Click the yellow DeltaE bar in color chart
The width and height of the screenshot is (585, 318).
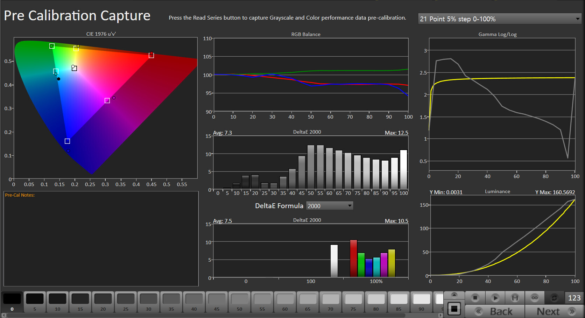(392, 263)
